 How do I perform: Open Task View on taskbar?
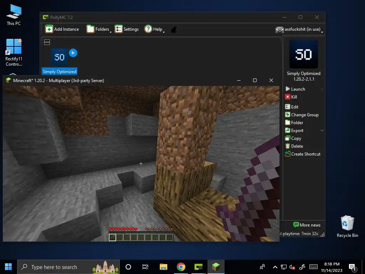click(145, 267)
